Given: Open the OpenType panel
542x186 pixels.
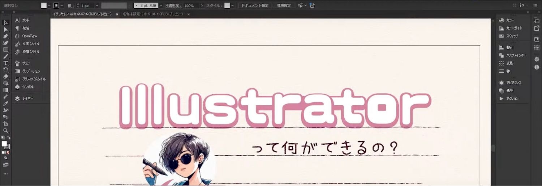Looking at the screenshot, I should pyautogui.click(x=26, y=36).
